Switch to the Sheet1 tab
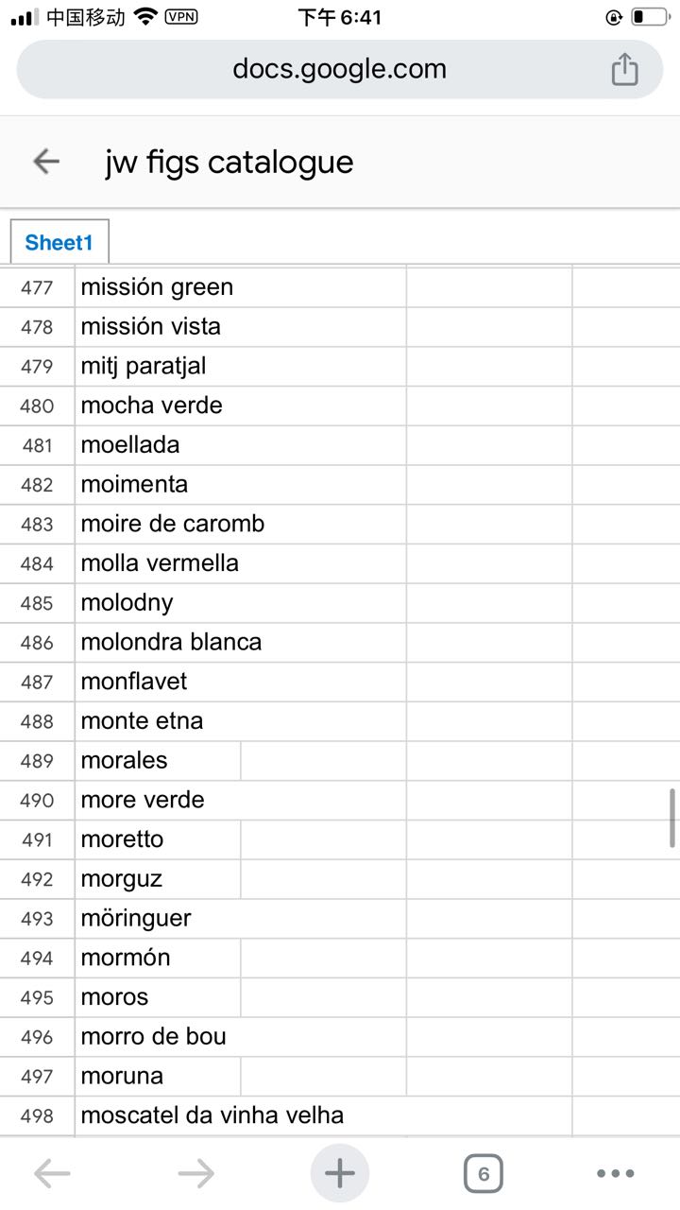Viewport: 680px width, 1210px height. (59, 242)
